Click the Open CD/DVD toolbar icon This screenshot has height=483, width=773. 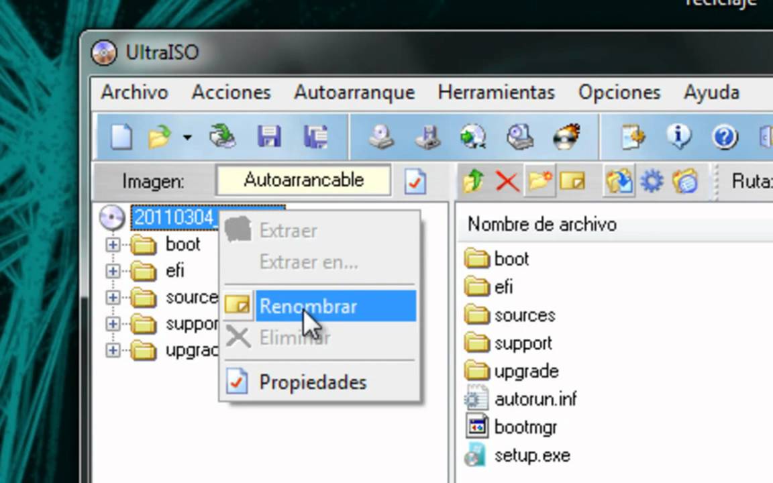click(222, 137)
